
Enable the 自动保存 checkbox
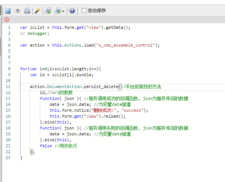[84, 11]
